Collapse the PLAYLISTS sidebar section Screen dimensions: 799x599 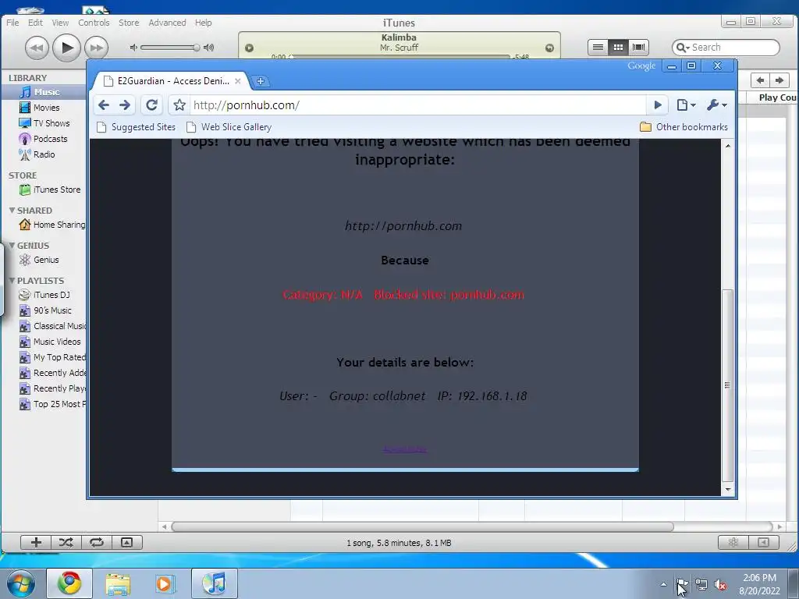point(12,281)
